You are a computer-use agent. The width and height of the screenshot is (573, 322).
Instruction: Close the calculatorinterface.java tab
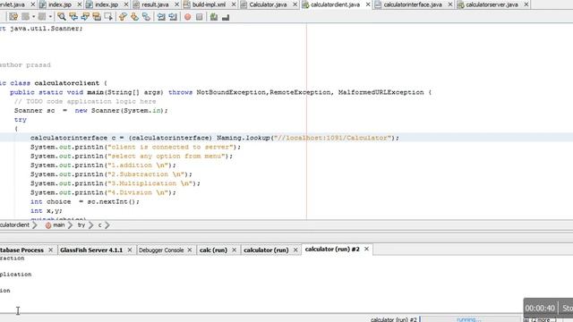pos(449,4)
